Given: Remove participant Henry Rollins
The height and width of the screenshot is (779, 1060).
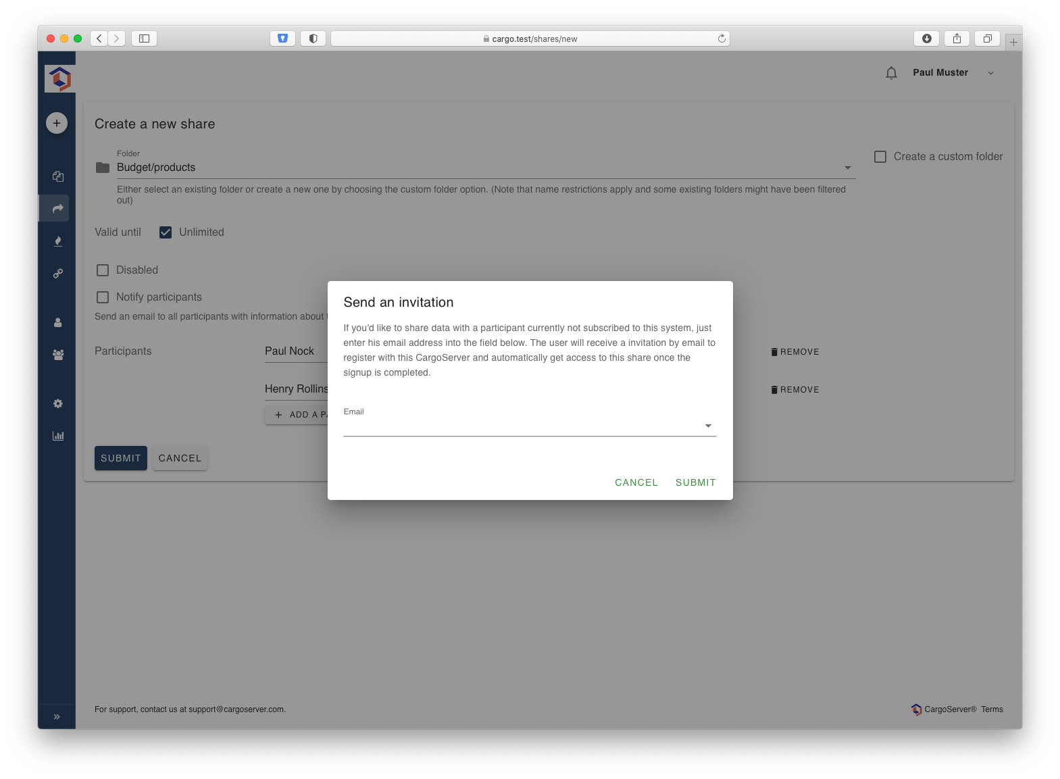Looking at the screenshot, I should coord(795,390).
